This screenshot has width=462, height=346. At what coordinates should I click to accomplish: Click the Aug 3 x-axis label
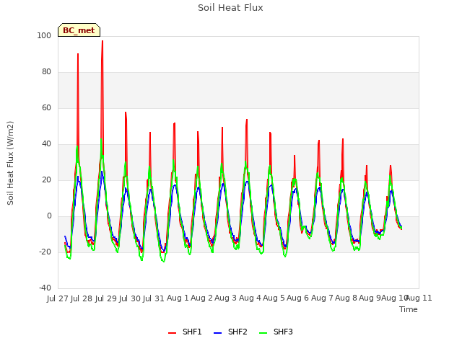226,298
